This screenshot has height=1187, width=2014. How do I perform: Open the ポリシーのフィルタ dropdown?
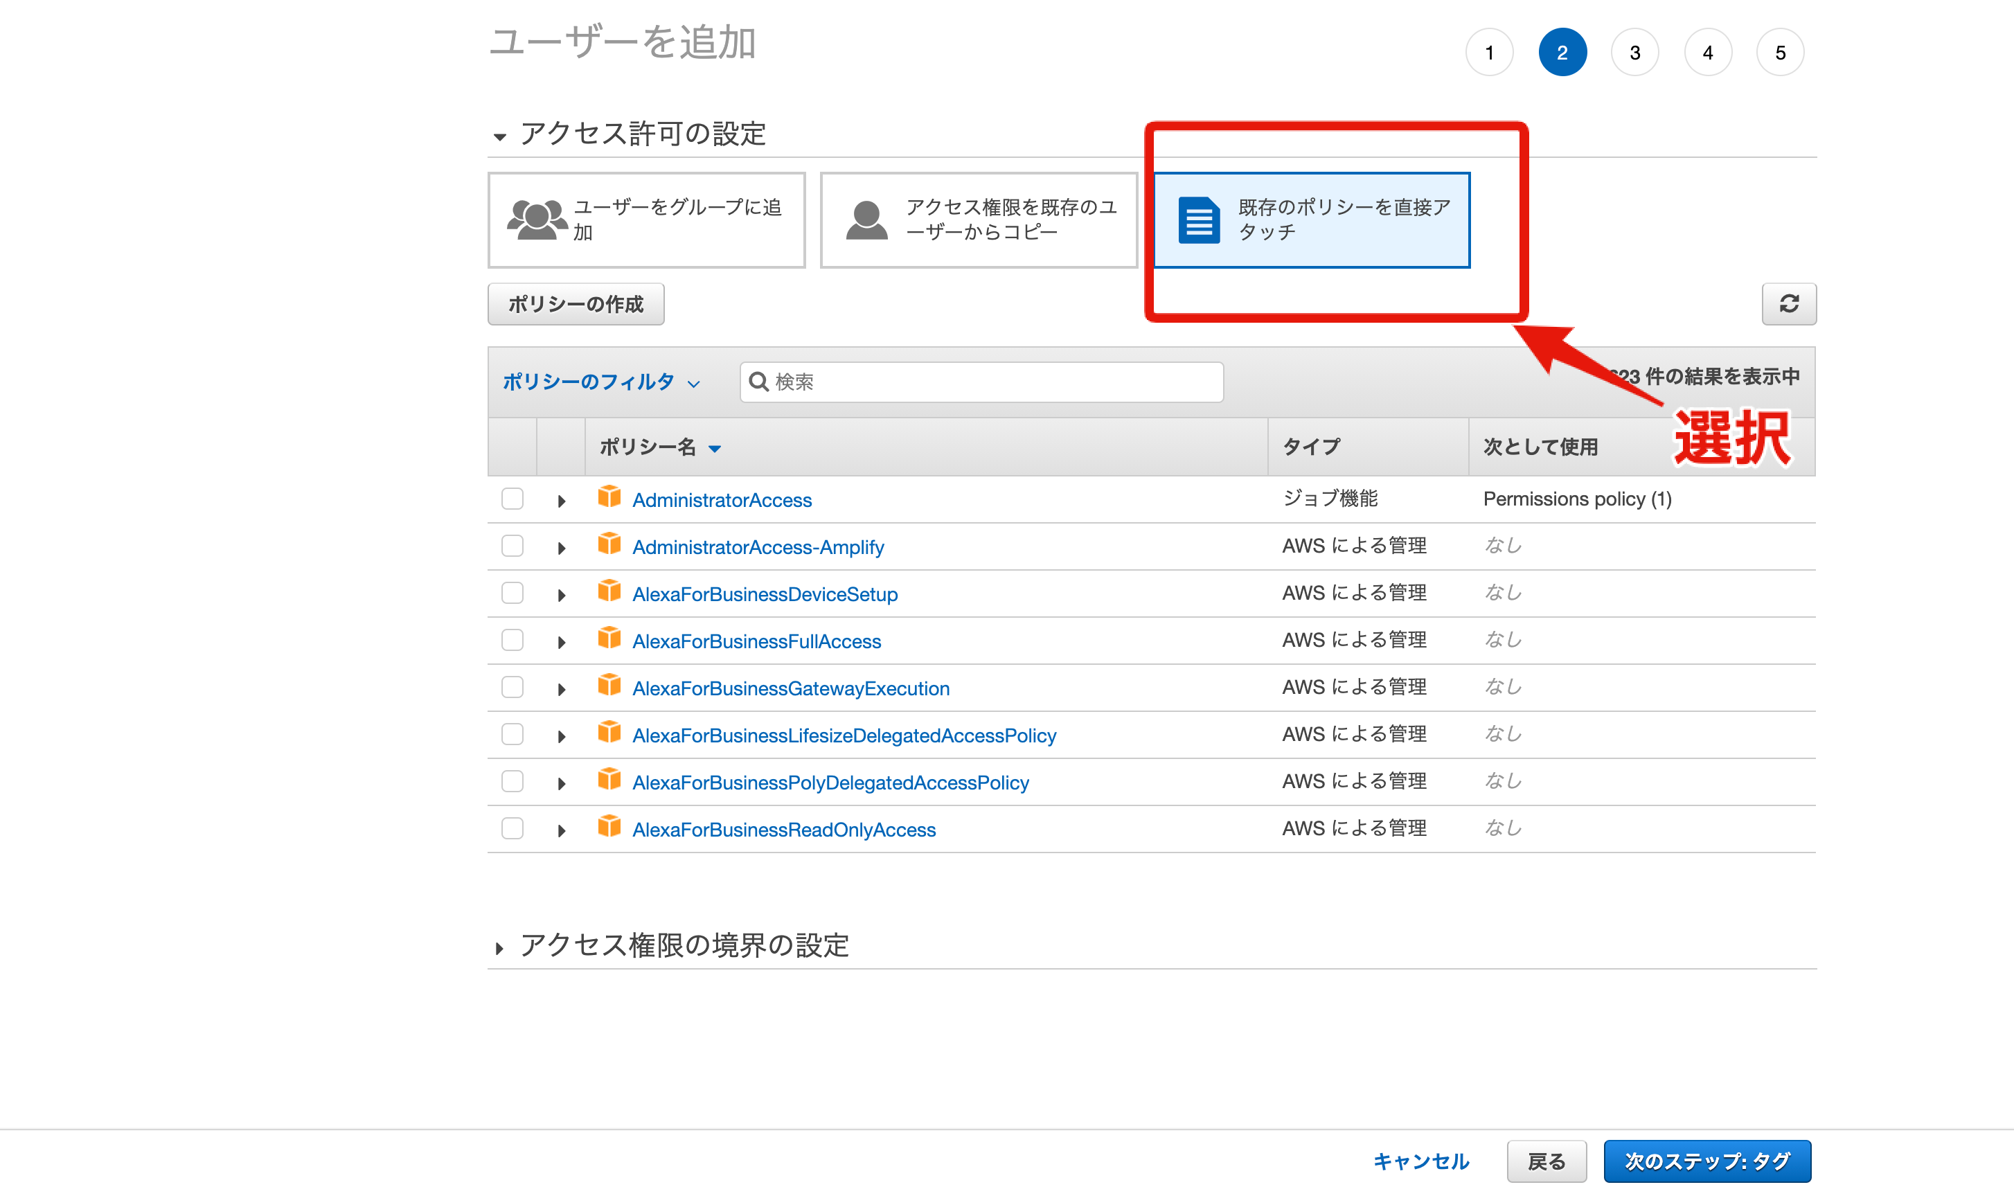(600, 382)
